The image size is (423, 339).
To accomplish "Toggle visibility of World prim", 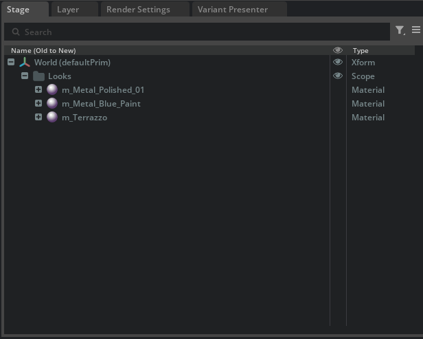I will click(338, 63).
